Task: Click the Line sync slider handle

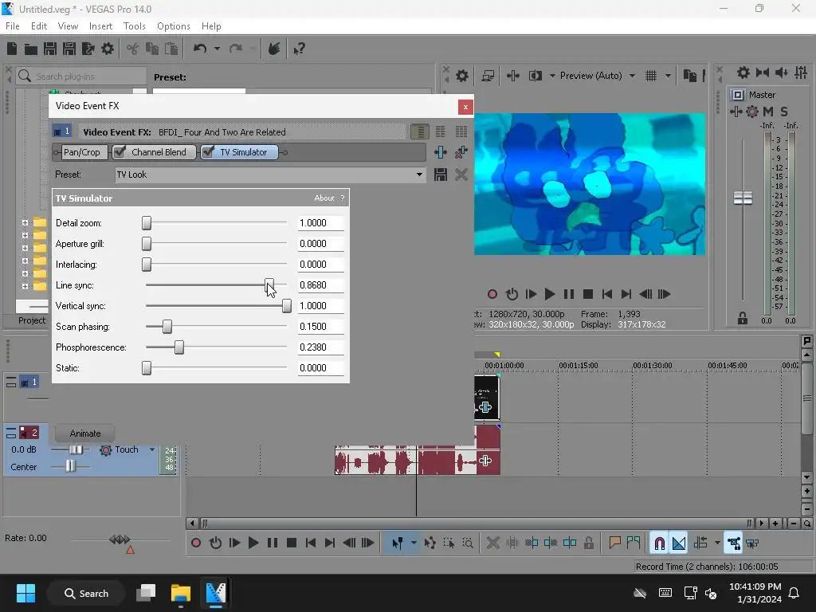Action: click(269, 285)
